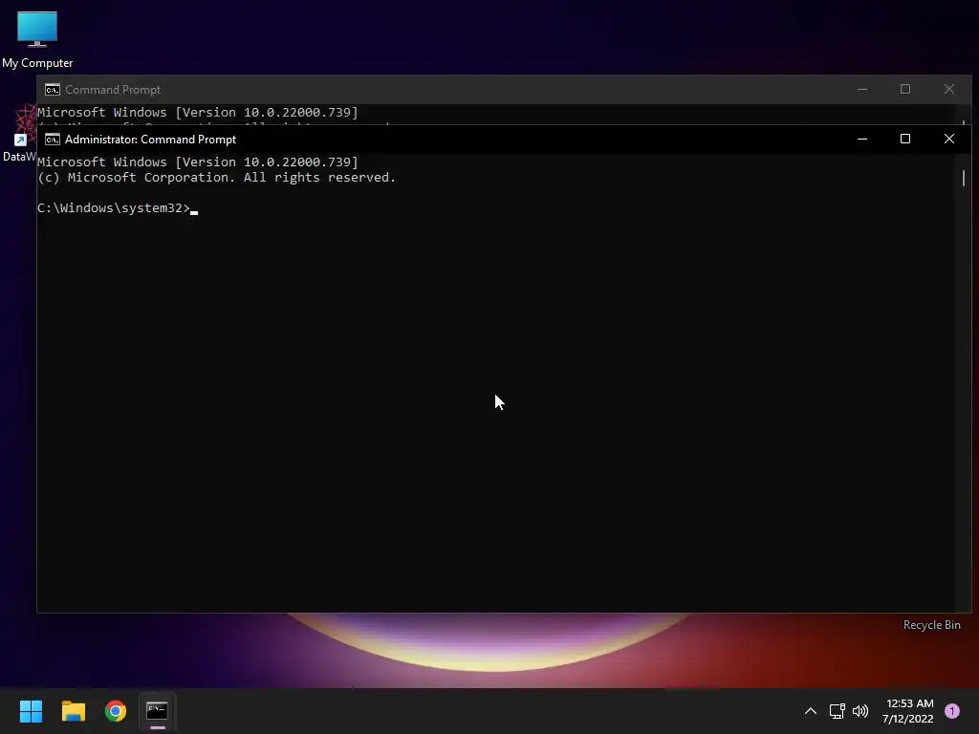Open the Administrator Command Prompt system menu icon
979x734 pixels.
53,140
